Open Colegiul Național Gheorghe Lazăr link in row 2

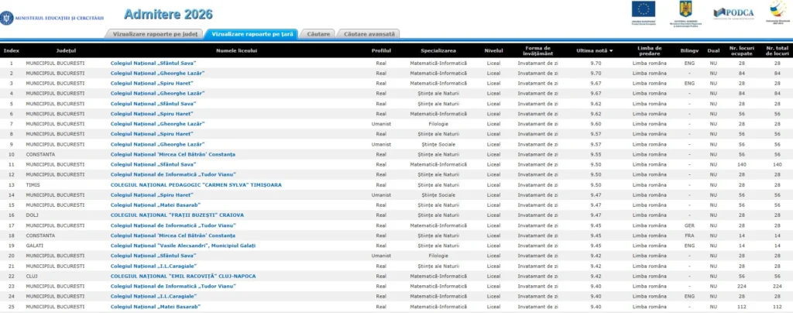click(158, 74)
